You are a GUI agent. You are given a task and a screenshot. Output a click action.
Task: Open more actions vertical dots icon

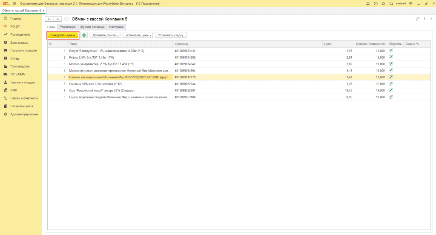pos(425,19)
